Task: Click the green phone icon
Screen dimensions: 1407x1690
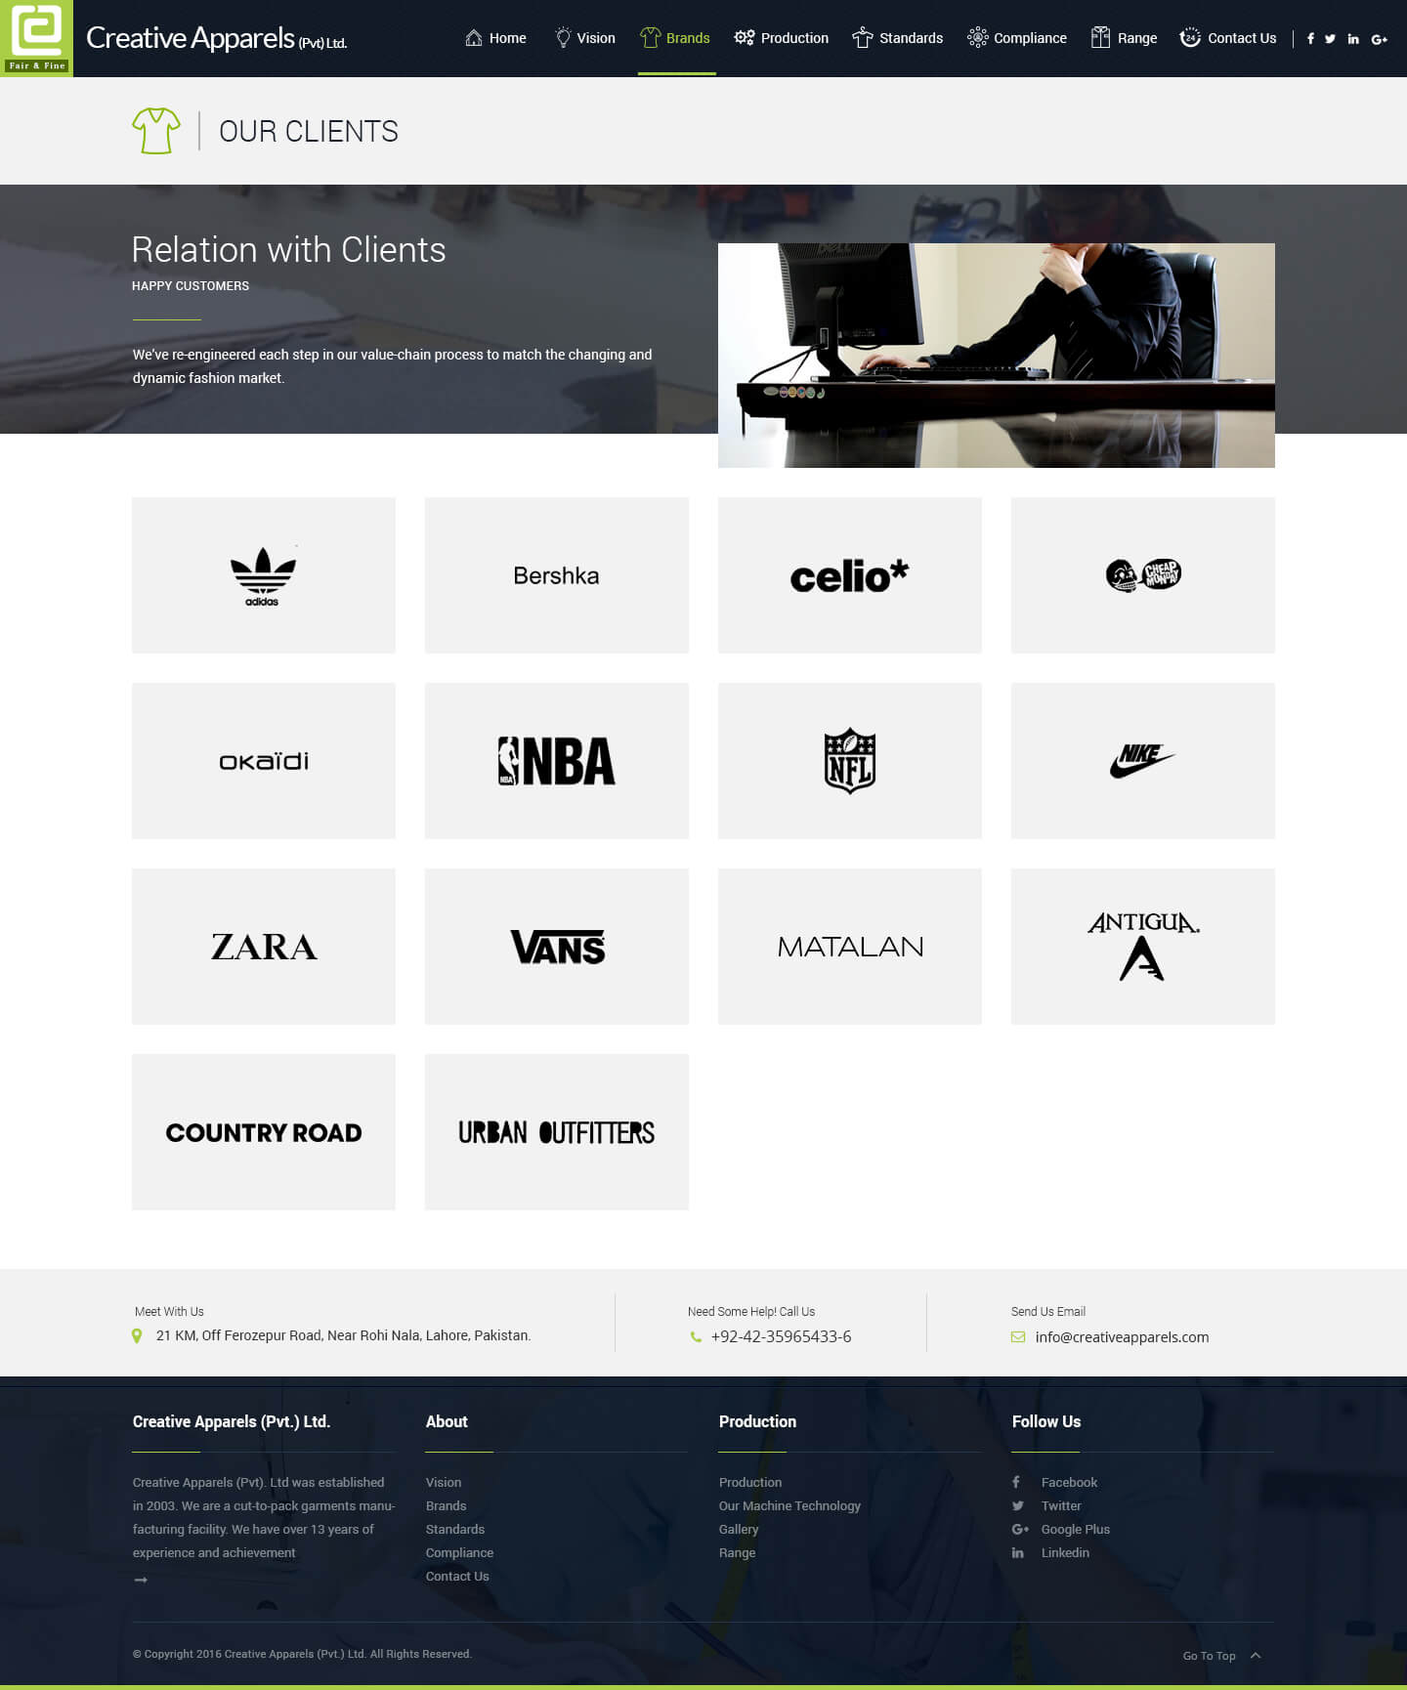Action: 696,1336
